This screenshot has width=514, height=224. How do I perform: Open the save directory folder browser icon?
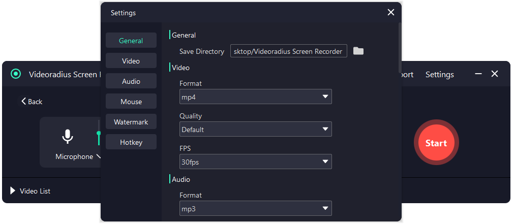(x=358, y=51)
